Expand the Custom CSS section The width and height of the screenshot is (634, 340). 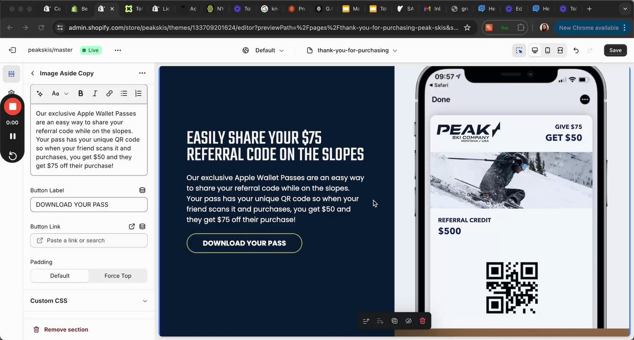coord(89,301)
